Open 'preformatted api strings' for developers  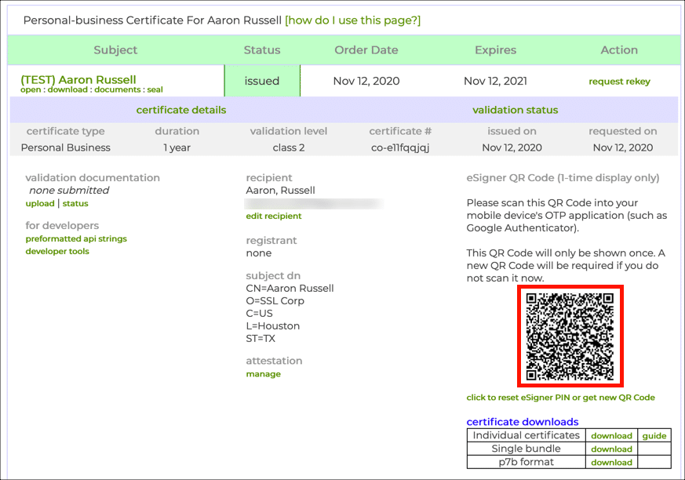(76, 238)
